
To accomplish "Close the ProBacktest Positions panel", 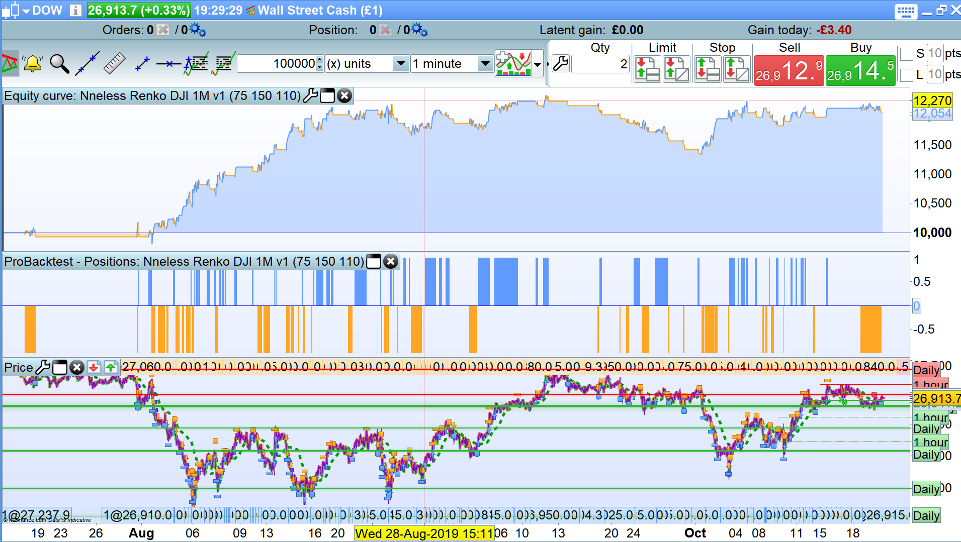I will point(391,261).
